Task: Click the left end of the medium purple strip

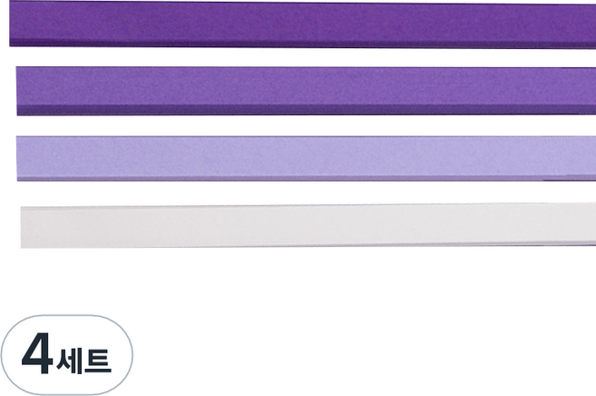Action: tap(23, 91)
